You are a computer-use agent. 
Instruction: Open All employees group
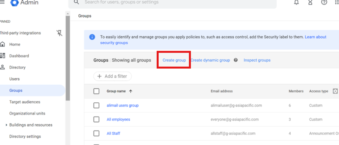(x=118, y=119)
